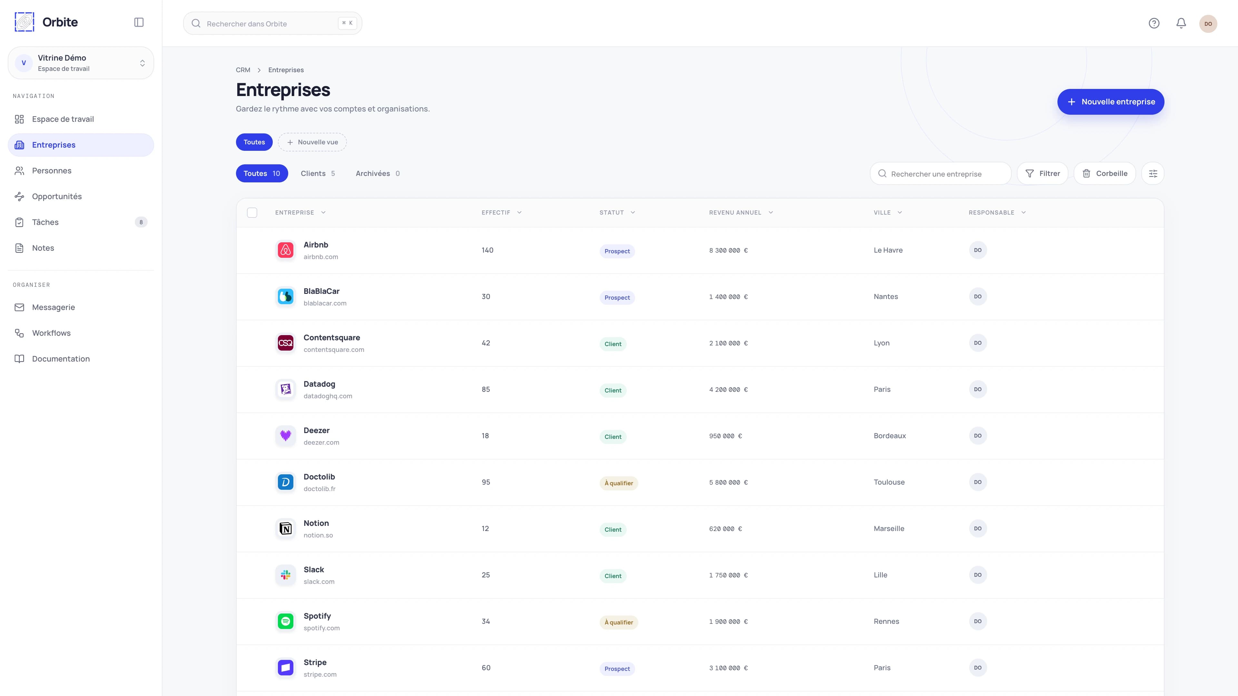The width and height of the screenshot is (1238, 696).
Task: Open Notes in the sidebar
Action: [x=81, y=248]
